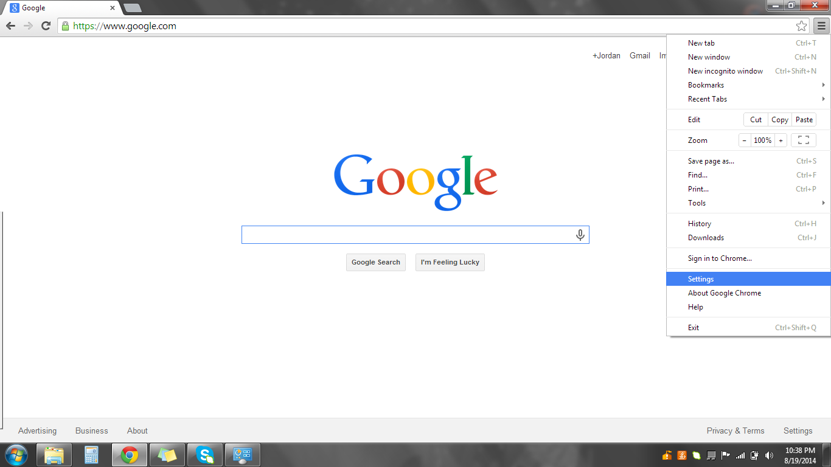Click the Google search input box
The width and height of the screenshot is (831, 467).
point(415,235)
